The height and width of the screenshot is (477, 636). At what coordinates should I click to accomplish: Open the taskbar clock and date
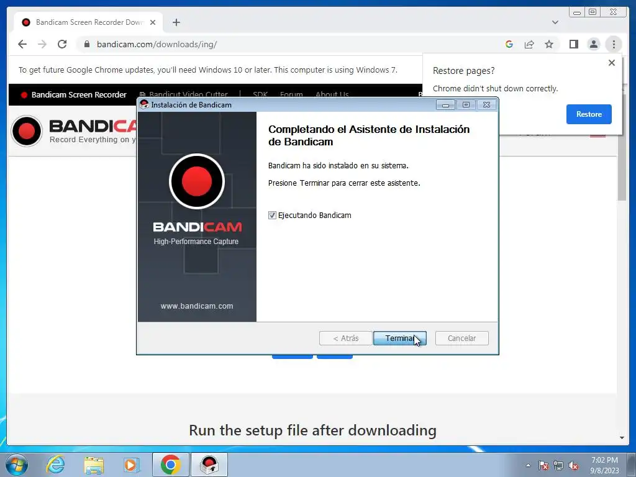click(x=604, y=465)
